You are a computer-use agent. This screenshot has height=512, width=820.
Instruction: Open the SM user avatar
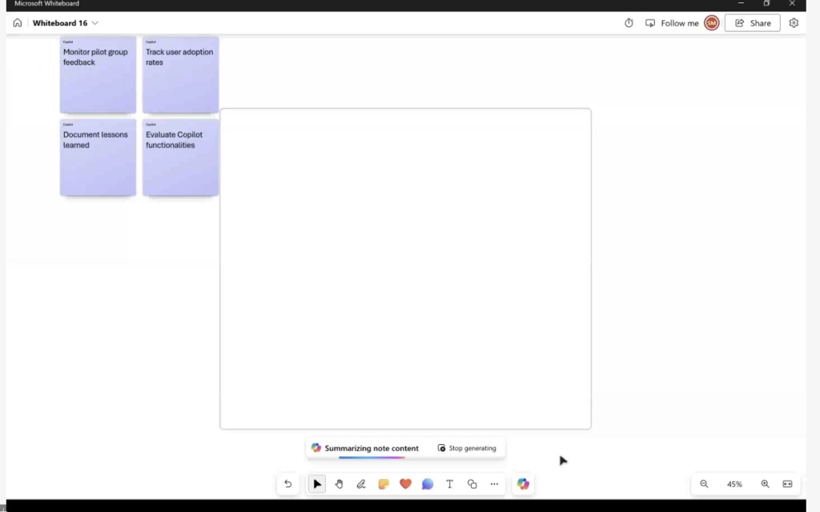tap(711, 23)
